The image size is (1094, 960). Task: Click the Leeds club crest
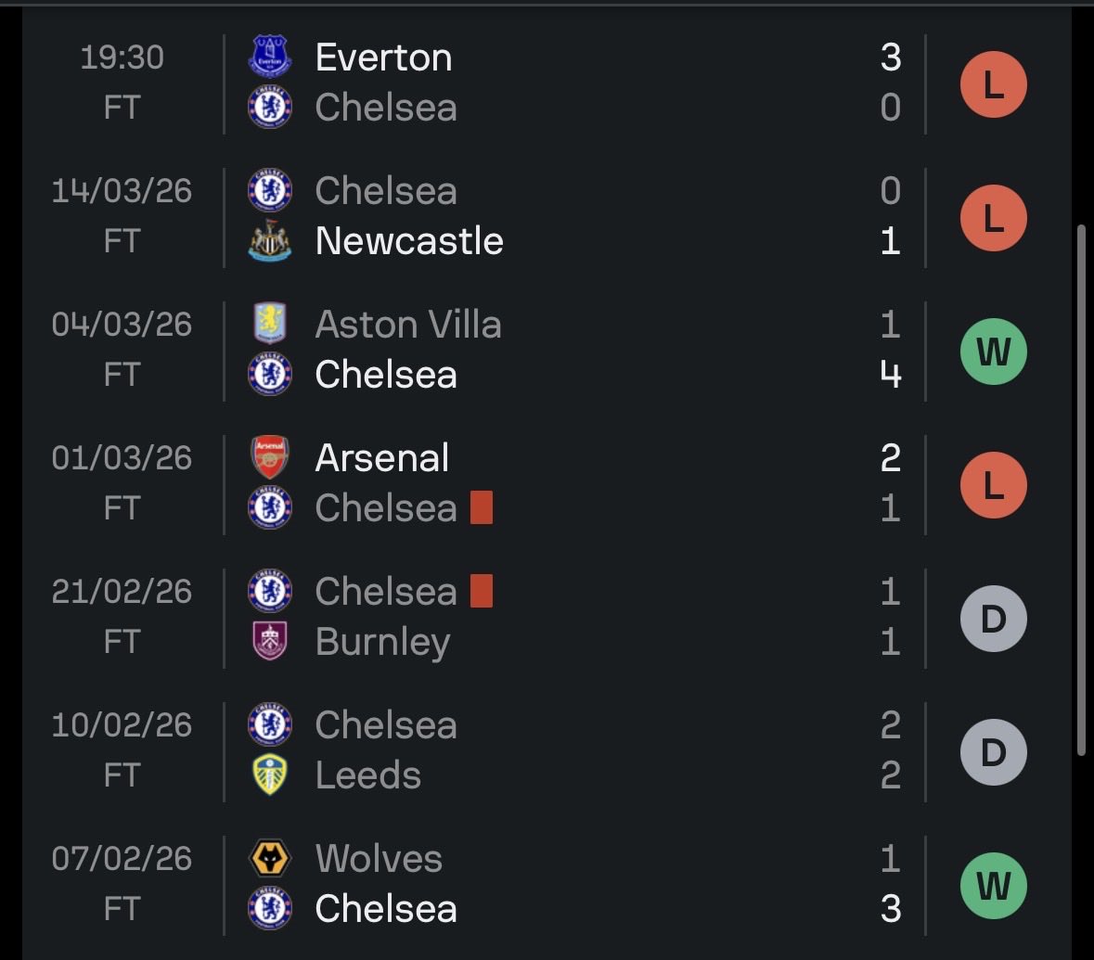(x=270, y=774)
